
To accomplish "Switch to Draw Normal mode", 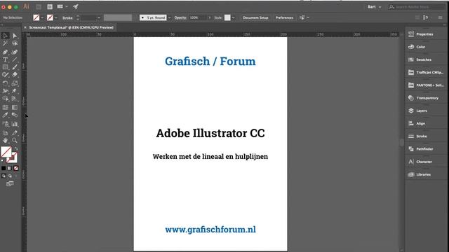I will 4,176.
